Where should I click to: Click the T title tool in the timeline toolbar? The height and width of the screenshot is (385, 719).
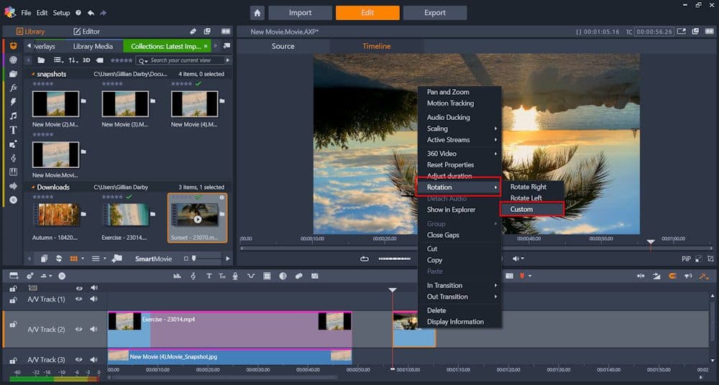pos(209,276)
